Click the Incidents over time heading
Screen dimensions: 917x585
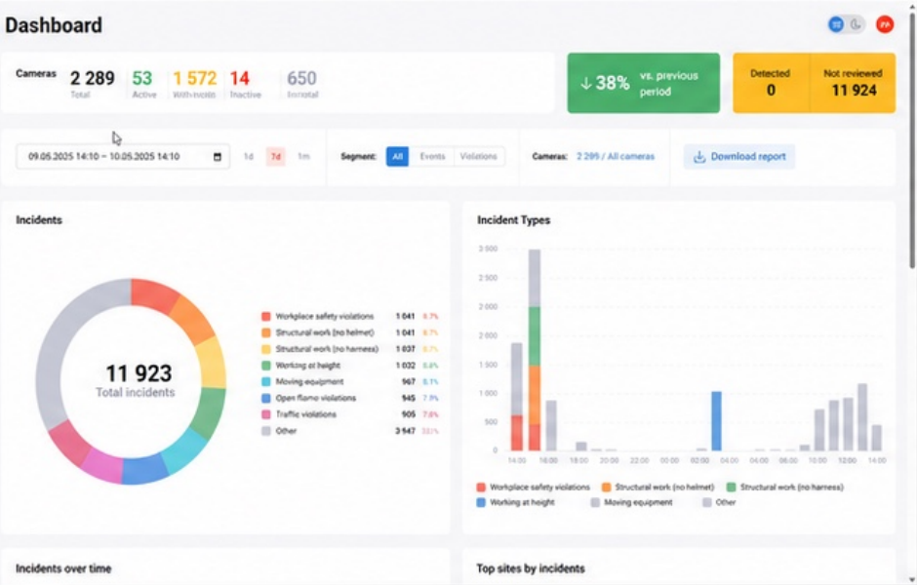(63, 568)
